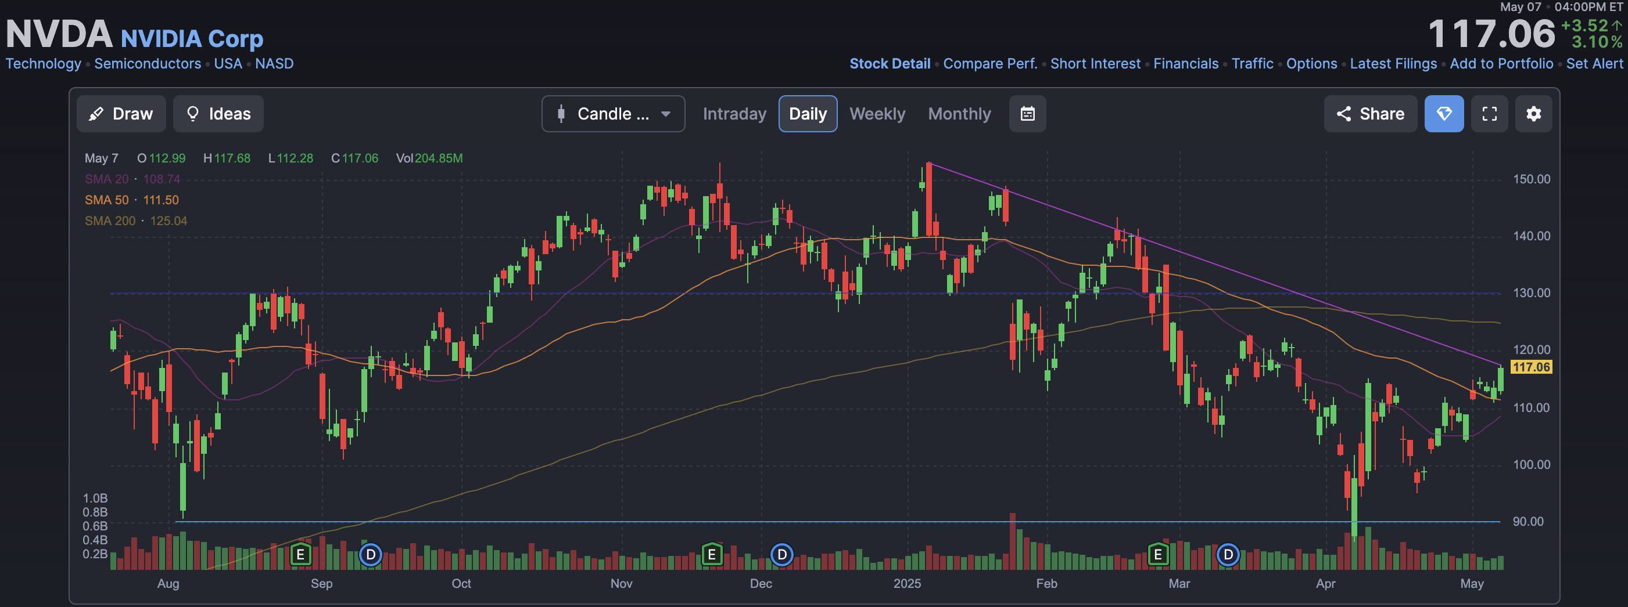Open the Short Interest link
The image size is (1628, 607).
point(1095,64)
